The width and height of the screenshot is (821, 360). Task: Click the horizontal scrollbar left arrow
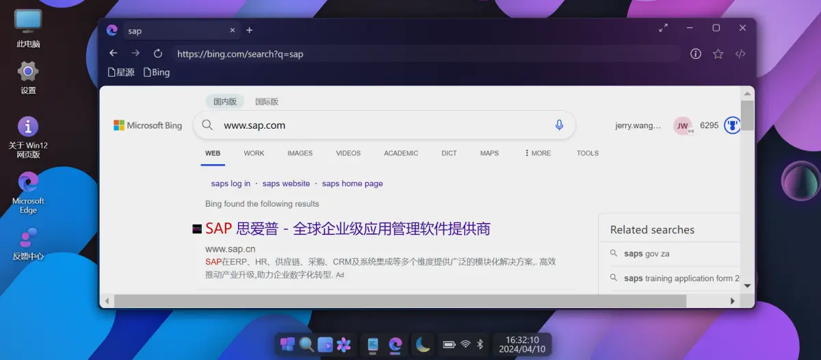click(x=107, y=300)
